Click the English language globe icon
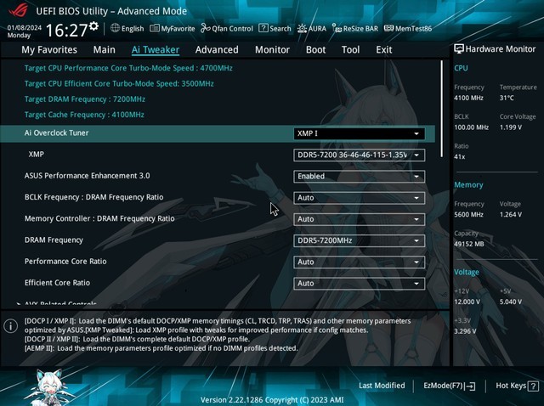 coord(116,28)
